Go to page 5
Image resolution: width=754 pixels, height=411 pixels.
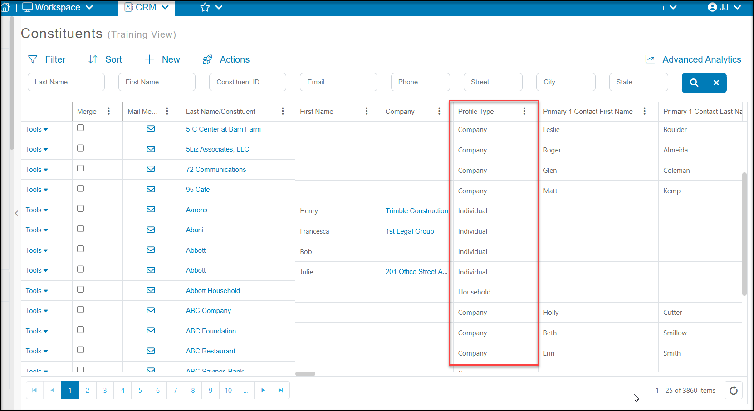pyautogui.click(x=140, y=390)
